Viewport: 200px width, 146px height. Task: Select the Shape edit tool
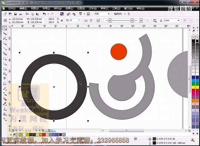[x=5, y=33]
